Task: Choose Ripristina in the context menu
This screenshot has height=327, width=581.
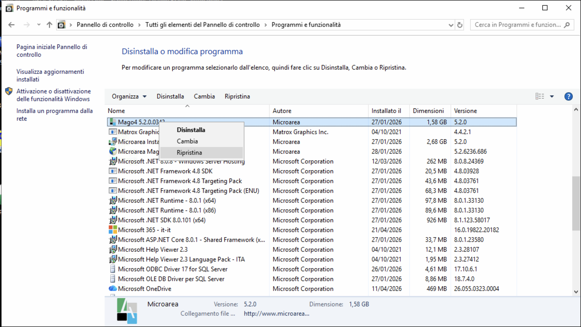Action: pyautogui.click(x=202, y=153)
